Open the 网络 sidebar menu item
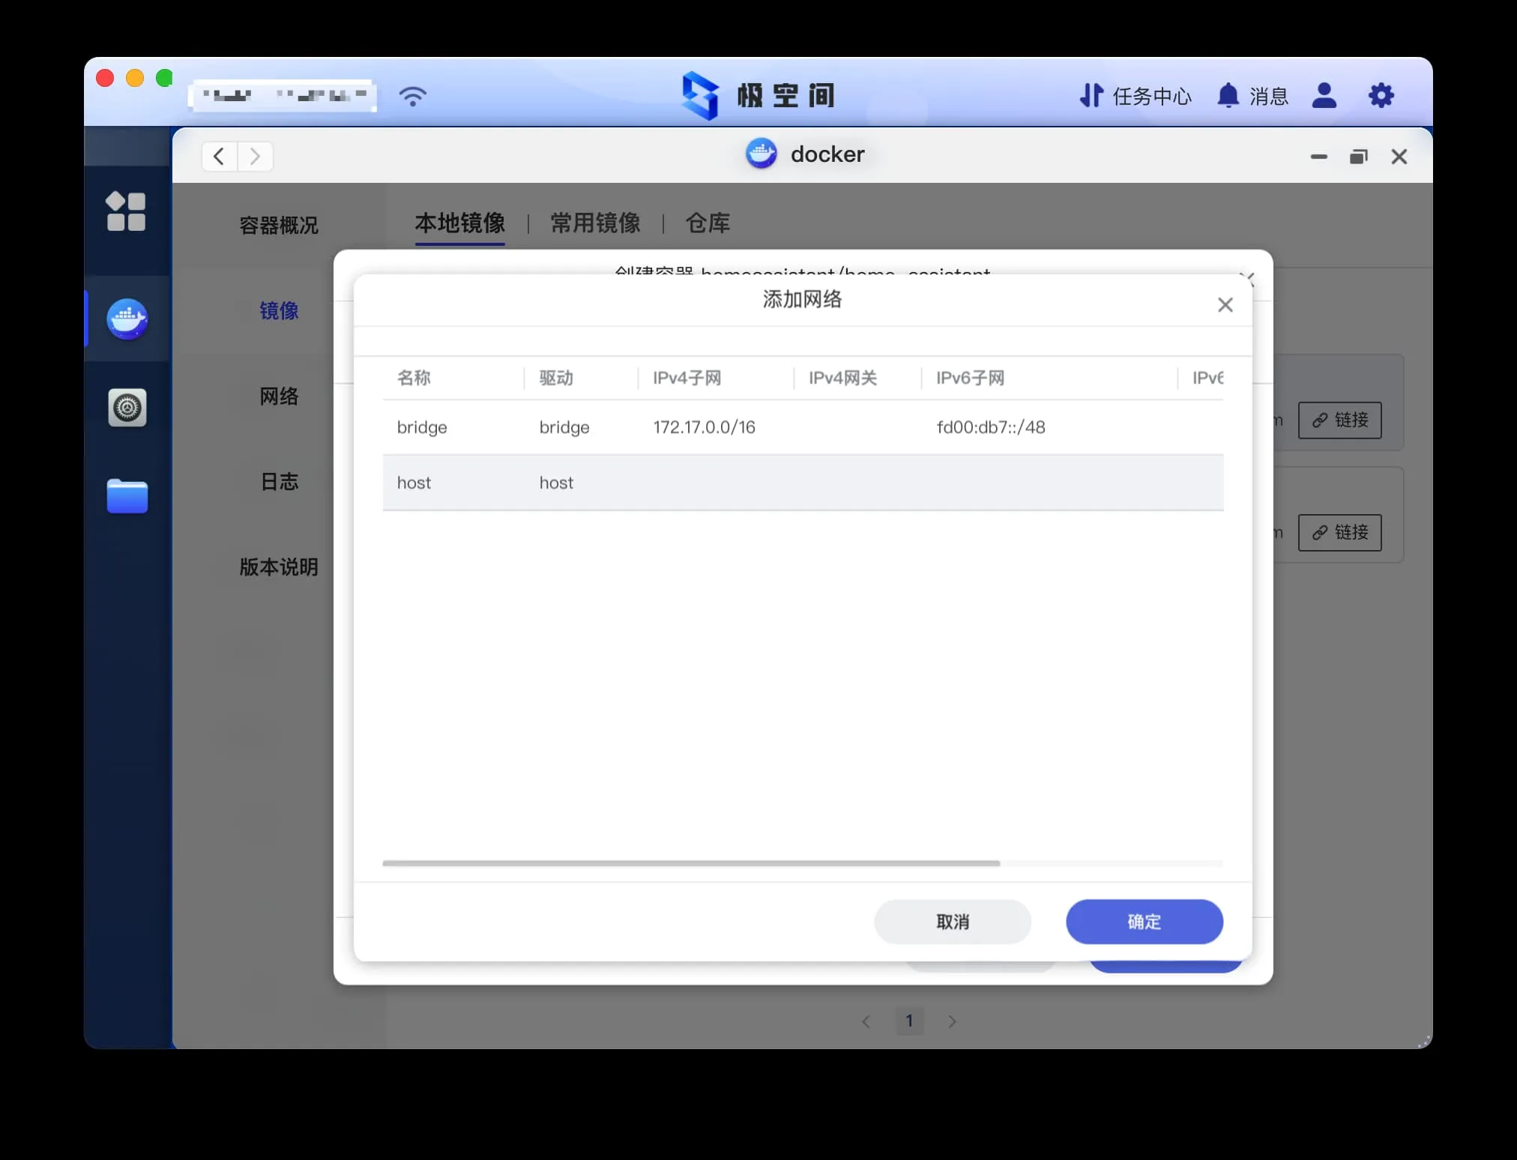Viewport: 1517px width, 1160px height. [x=279, y=396]
